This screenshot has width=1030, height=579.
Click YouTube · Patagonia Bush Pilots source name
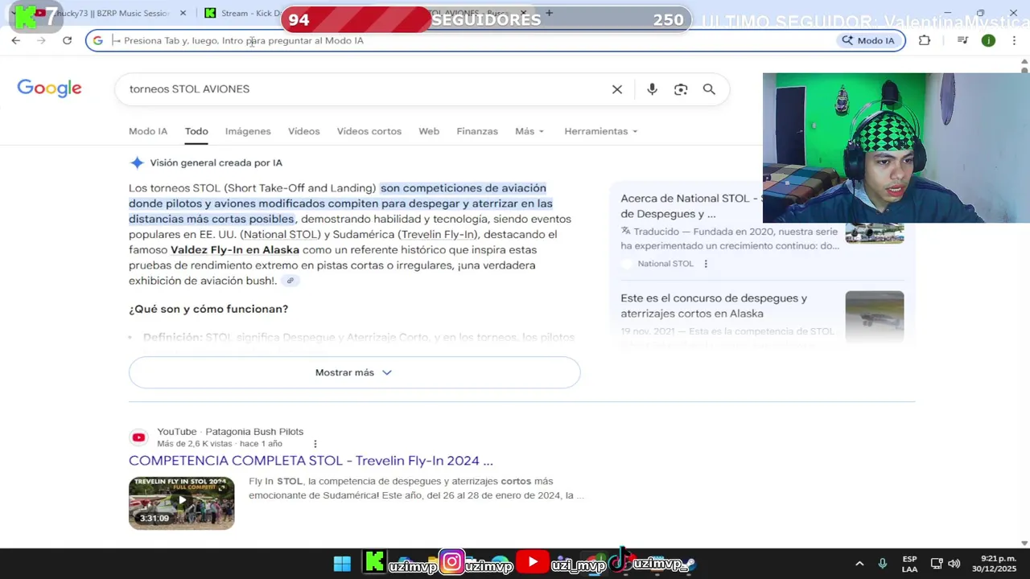[230, 432]
